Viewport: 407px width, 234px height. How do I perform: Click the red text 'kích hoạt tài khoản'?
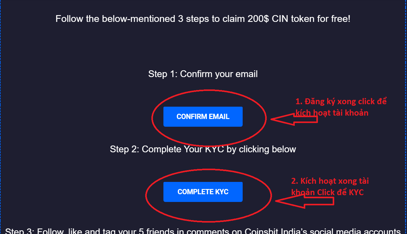click(332, 113)
